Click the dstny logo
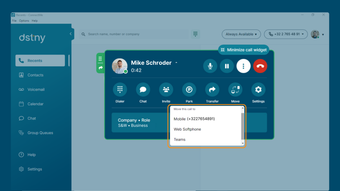The image size is (340, 191). [x=32, y=38]
